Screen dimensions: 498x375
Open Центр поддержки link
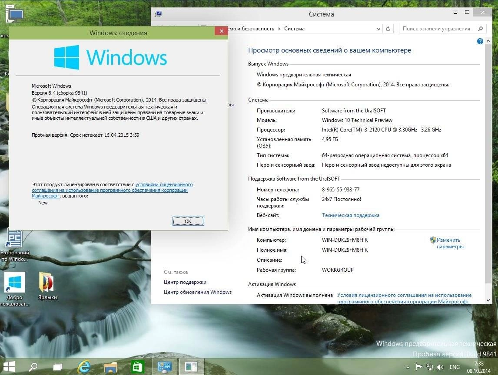click(185, 282)
